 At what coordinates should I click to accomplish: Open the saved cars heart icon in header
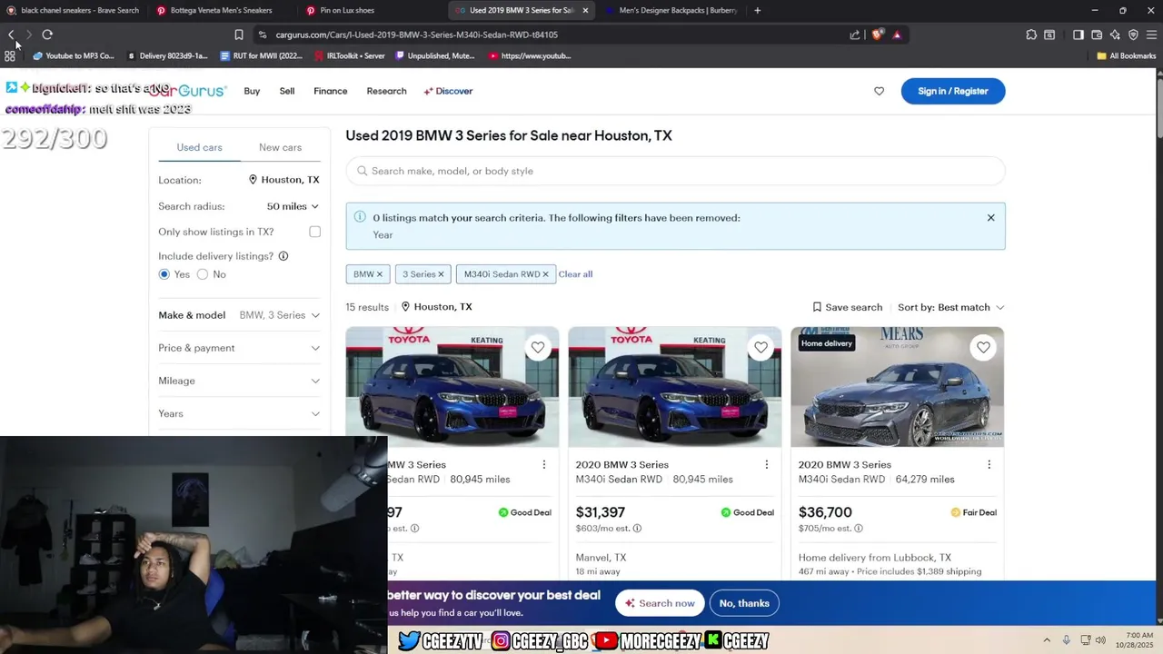(879, 91)
